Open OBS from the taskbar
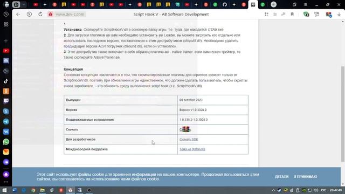 point(89,190)
